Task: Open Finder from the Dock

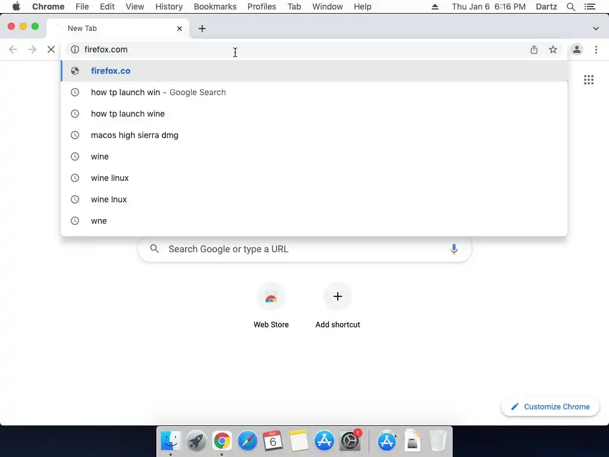Action: 171,441
